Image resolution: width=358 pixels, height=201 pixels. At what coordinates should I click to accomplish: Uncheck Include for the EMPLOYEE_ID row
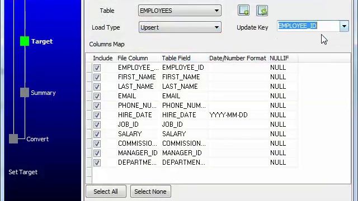point(97,68)
